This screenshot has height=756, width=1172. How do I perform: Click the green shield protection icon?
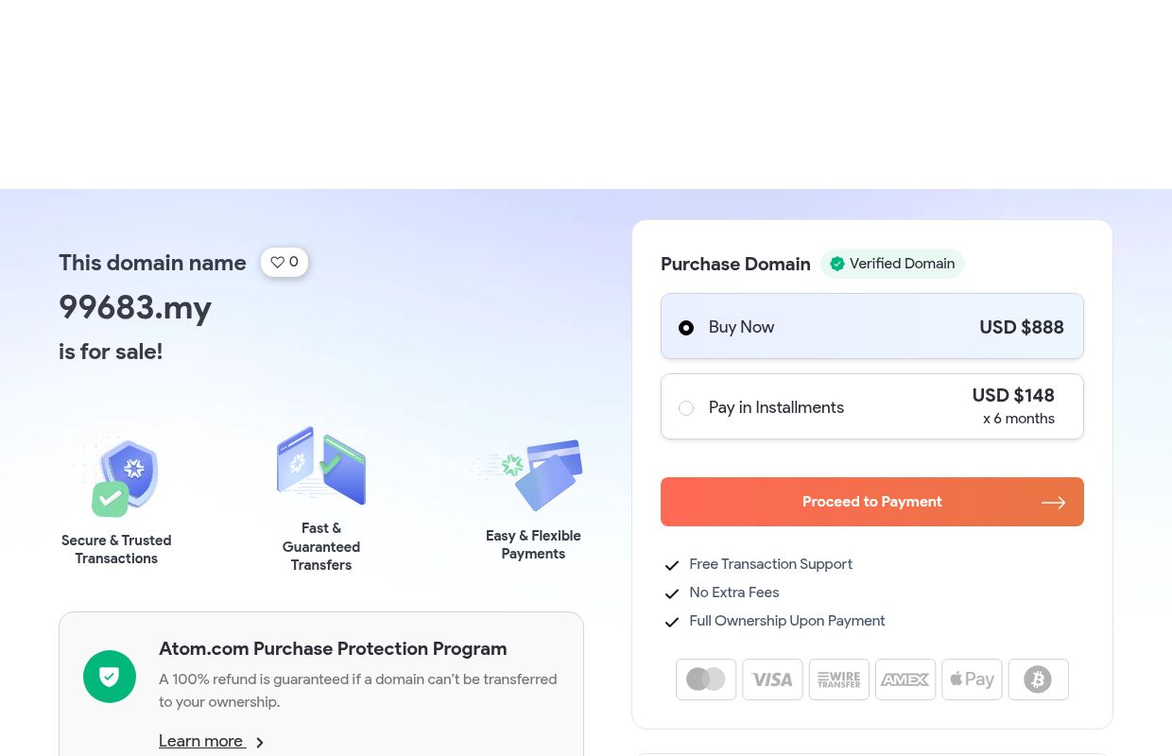point(110,677)
